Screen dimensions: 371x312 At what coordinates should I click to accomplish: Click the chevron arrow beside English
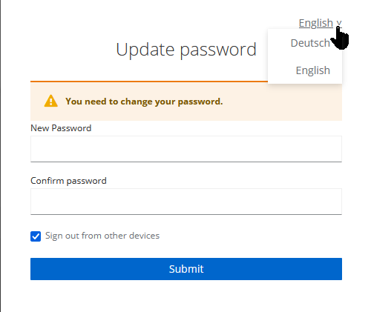[x=339, y=23]
